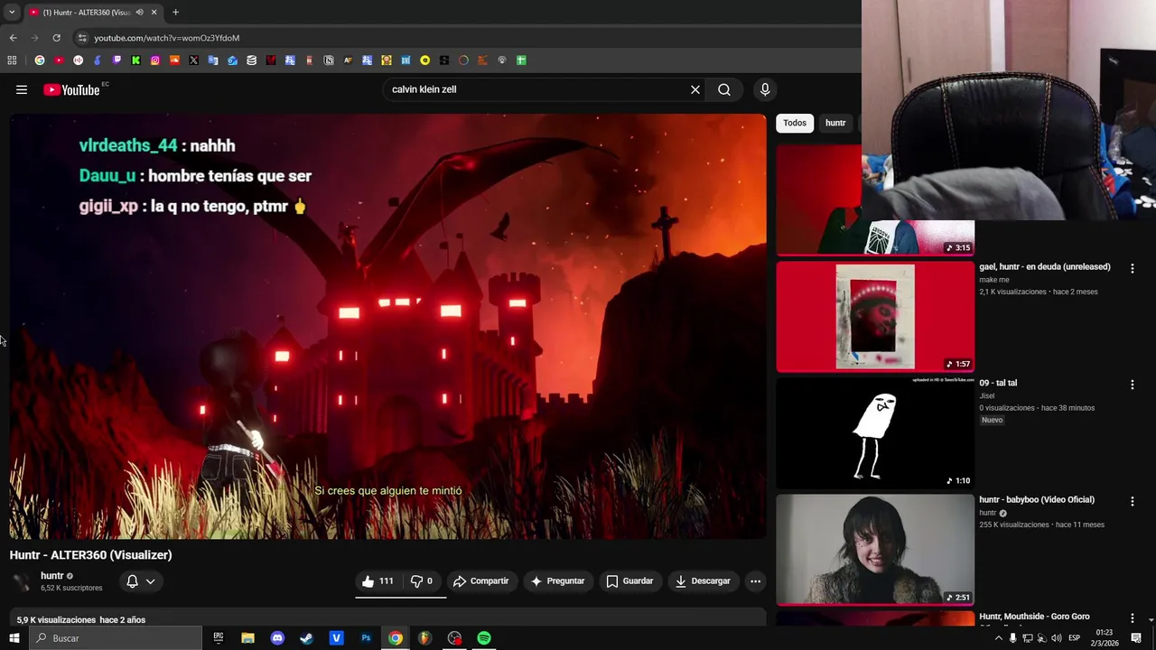1156x650 pixels.
Task: Open the Chrome apps grid in bookmarks bar
Action: click(12, 60)
